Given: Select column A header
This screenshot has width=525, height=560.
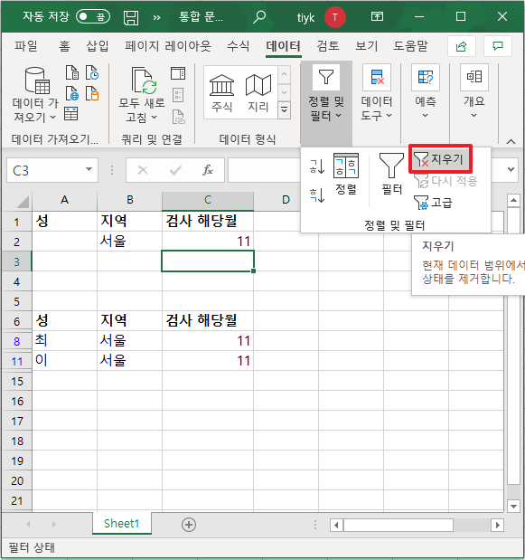Looking at the screenshot, I should pos(64,200).
